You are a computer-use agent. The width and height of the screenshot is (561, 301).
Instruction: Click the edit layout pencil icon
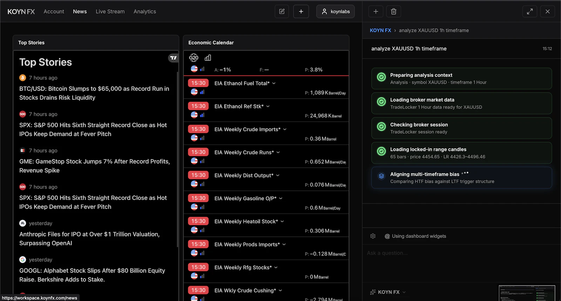click(282, 12)
